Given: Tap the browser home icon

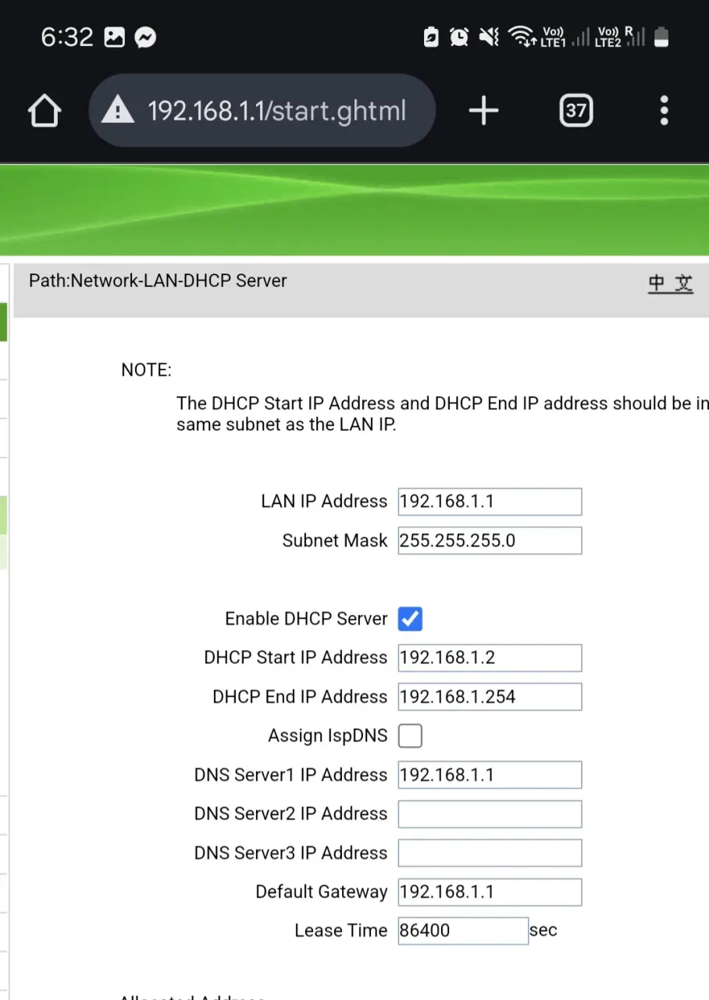Looking at the screenshot, I should [x=45, y=111].
